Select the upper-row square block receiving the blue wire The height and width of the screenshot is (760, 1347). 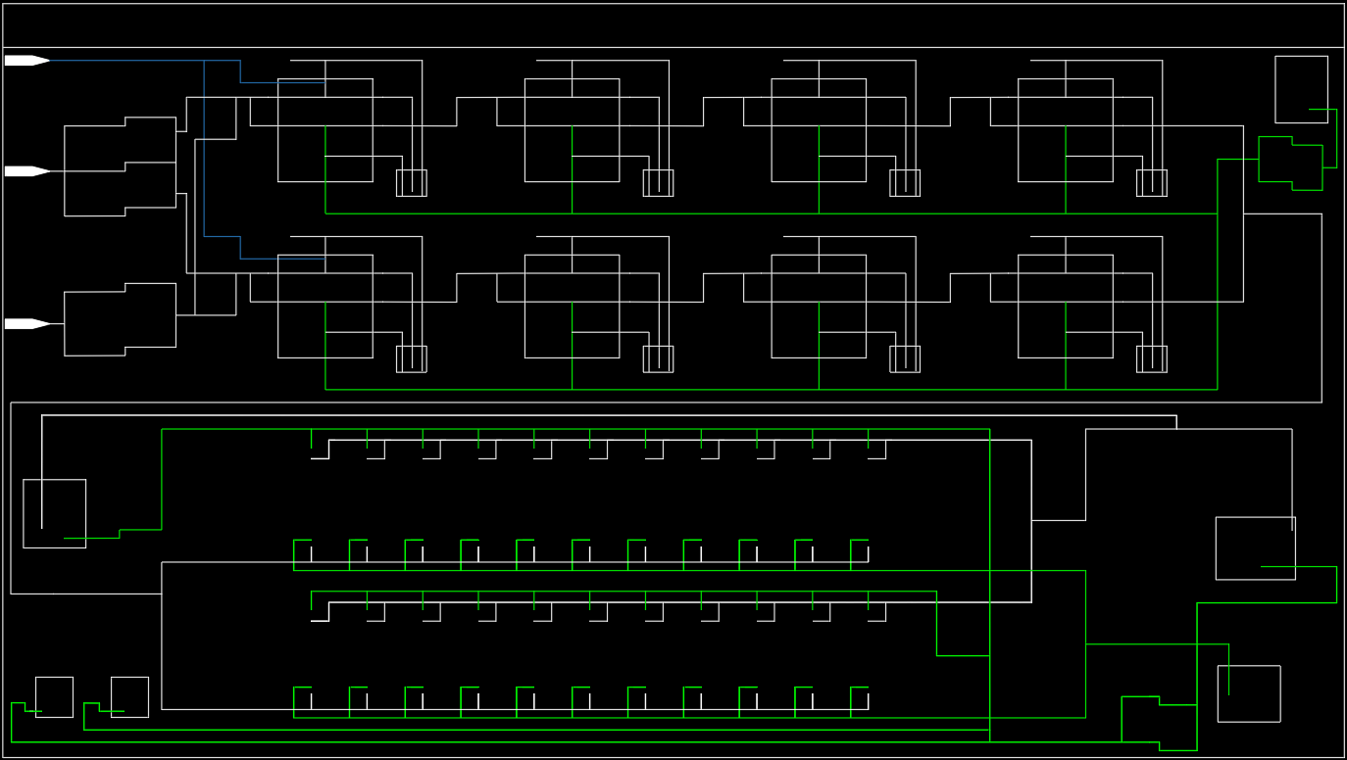325,130
